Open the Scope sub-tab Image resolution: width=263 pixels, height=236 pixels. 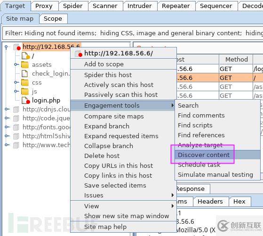[x=53, y=19]
